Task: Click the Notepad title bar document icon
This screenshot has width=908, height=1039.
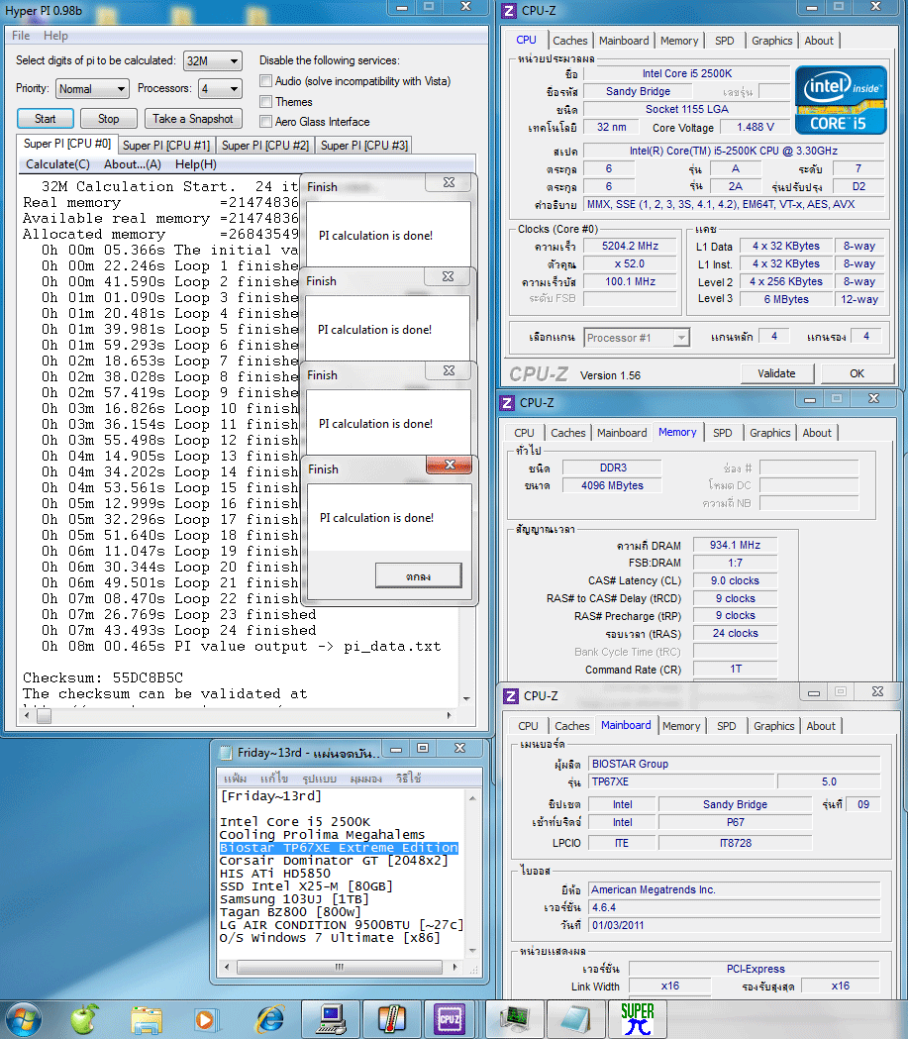Action: click(x=226, y=753)
